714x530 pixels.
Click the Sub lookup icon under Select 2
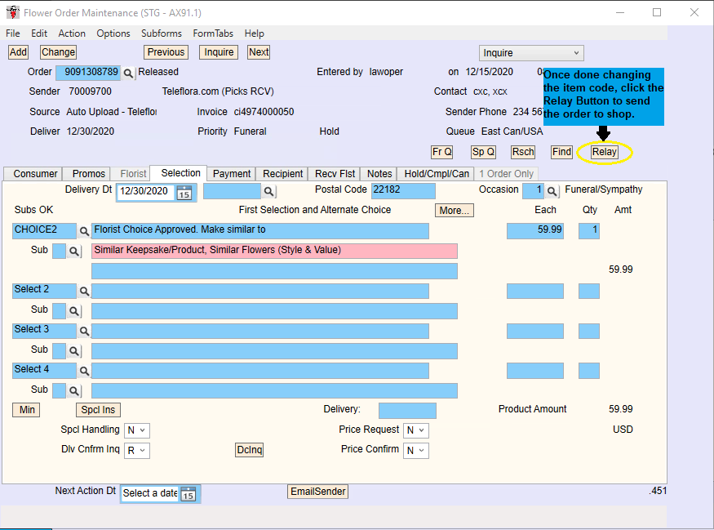pyautogui.click(x=73, y=311)
